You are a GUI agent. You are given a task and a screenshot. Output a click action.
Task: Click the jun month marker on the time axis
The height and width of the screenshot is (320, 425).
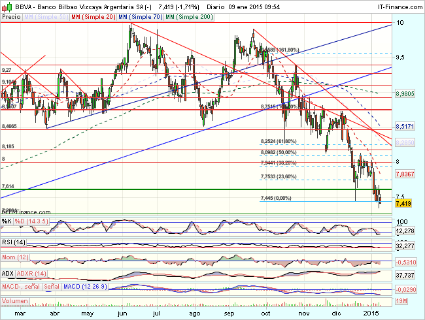(122, 313)
